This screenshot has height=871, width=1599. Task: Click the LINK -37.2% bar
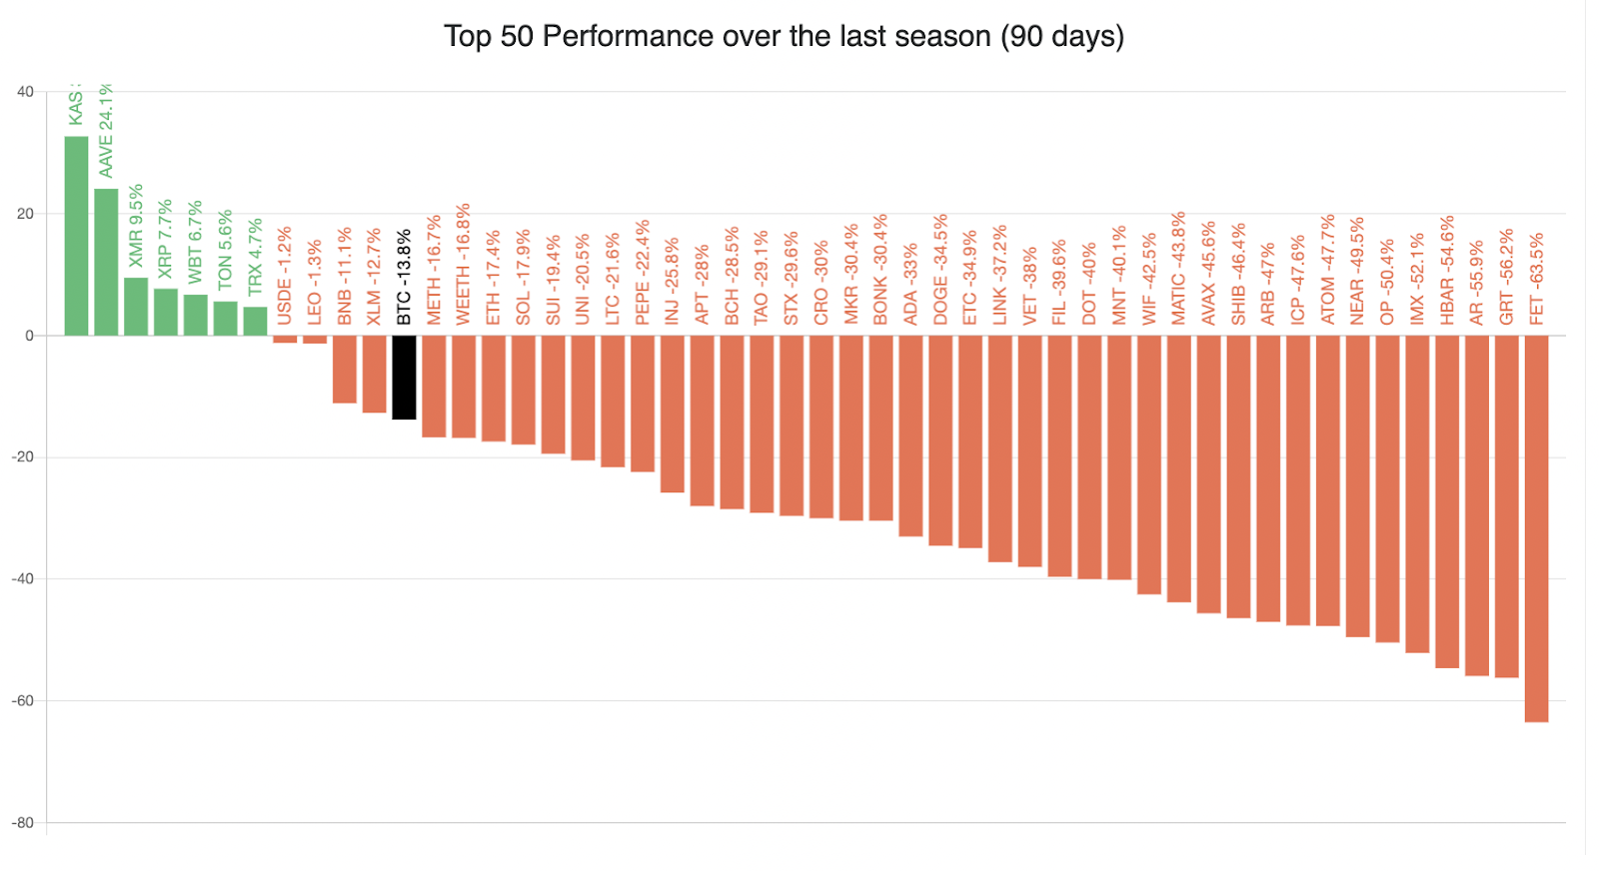pos(999,448)
